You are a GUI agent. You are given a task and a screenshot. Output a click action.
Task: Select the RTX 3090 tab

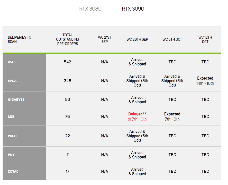click(133, 9)
